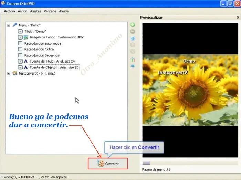Click the greyed move-down arrow icon
241x180 pixels.
(x=133, y=52)
